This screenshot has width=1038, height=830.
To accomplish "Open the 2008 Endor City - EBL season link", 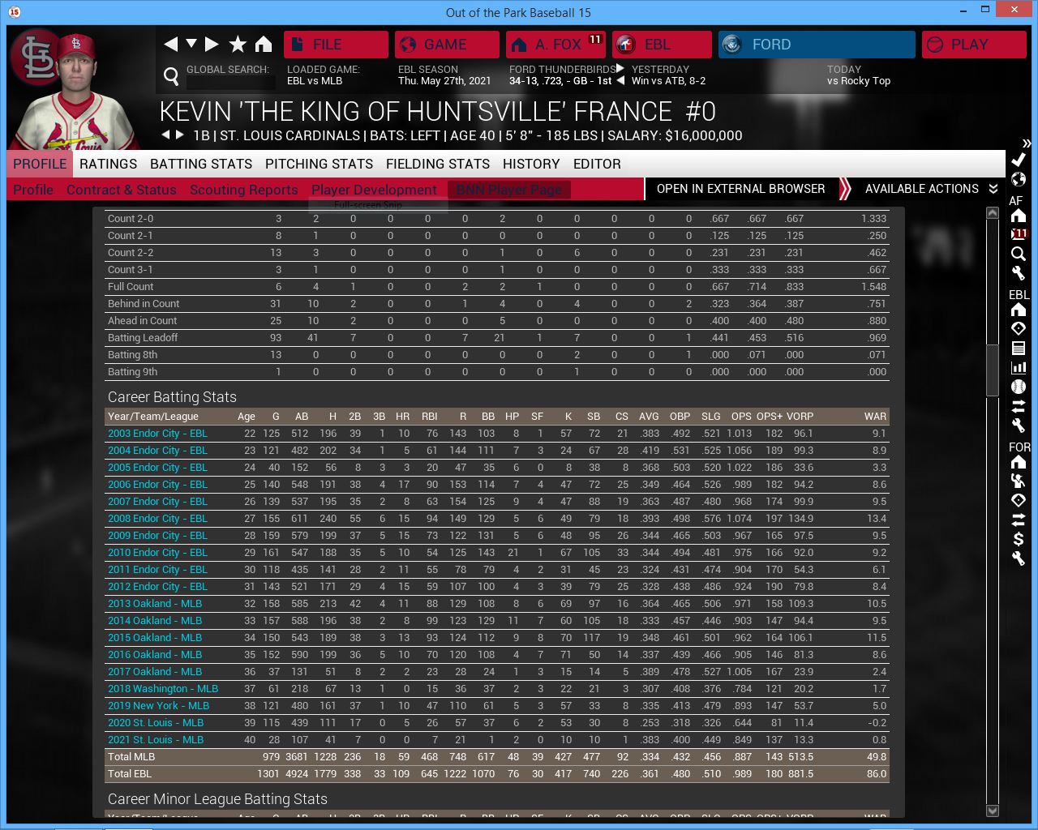I will [157, 519].
